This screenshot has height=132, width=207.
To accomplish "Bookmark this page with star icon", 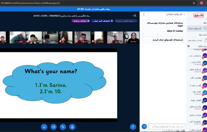I will (x=194, y=3).
